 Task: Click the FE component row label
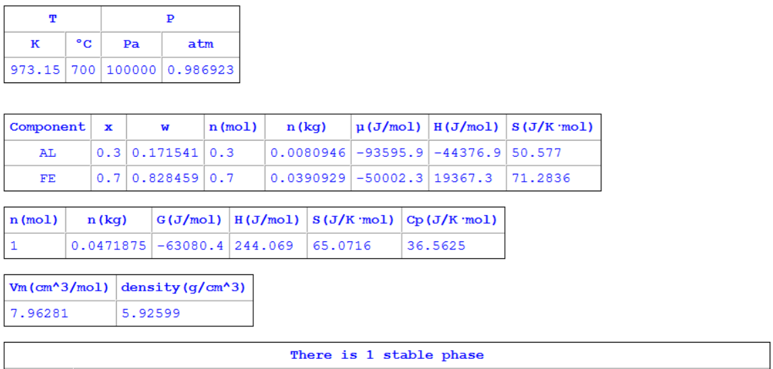tap(47, 178)
